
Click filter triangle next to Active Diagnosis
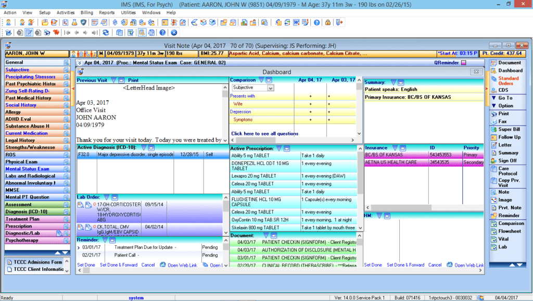(x=144, y=147)
